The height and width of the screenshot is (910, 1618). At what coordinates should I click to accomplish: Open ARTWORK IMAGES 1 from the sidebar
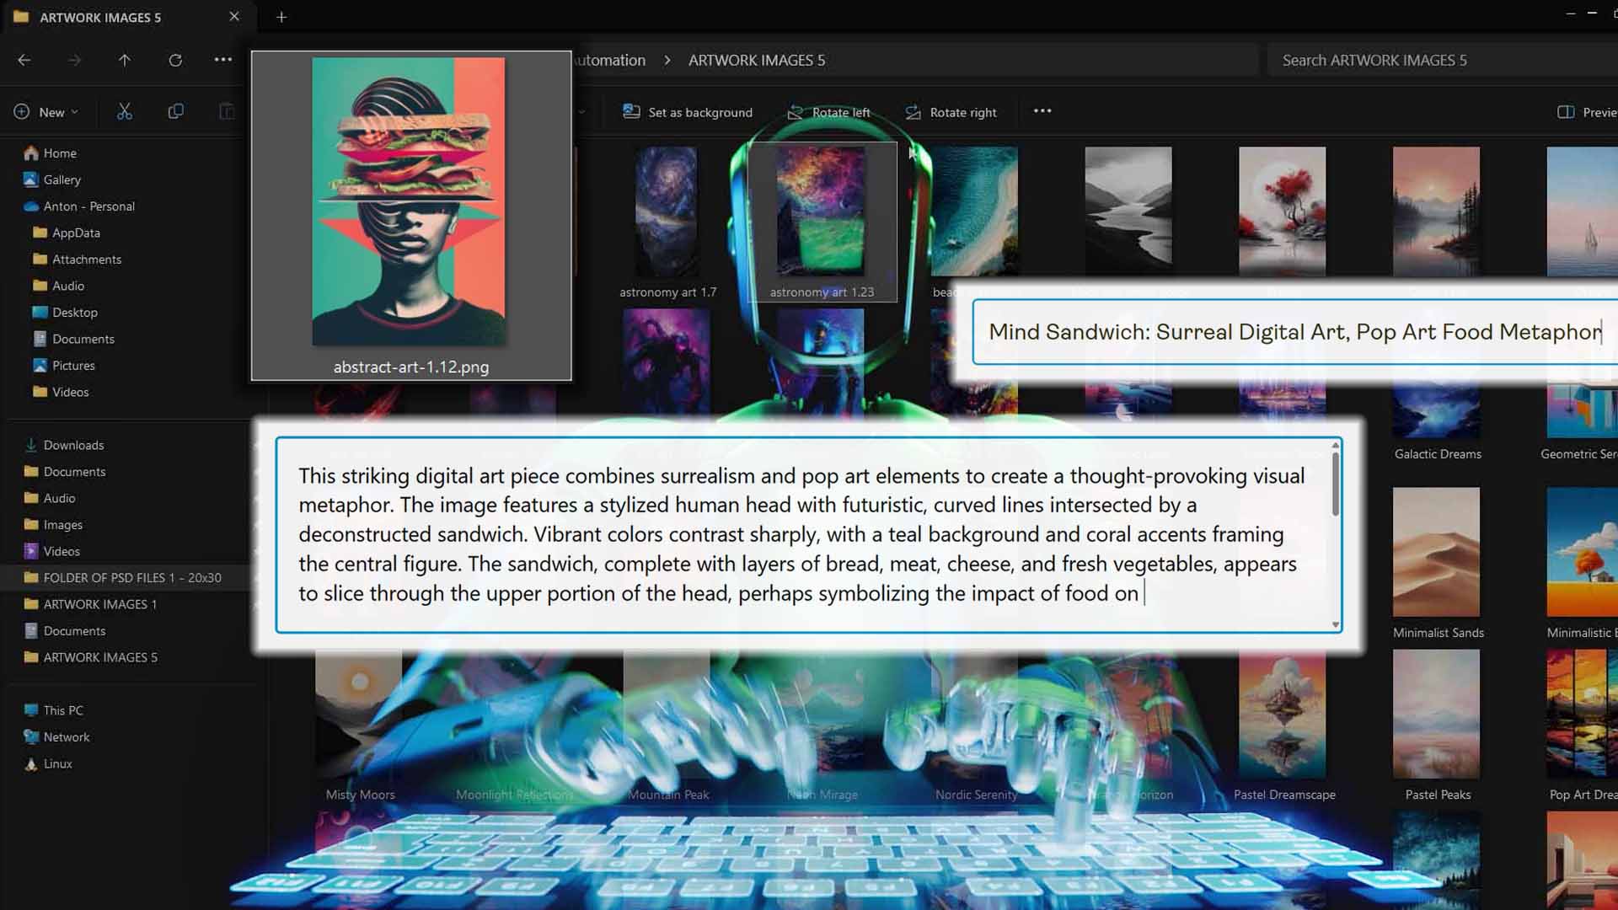97,604
